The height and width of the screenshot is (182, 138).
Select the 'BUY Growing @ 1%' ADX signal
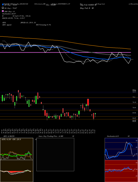click(43, 25)
